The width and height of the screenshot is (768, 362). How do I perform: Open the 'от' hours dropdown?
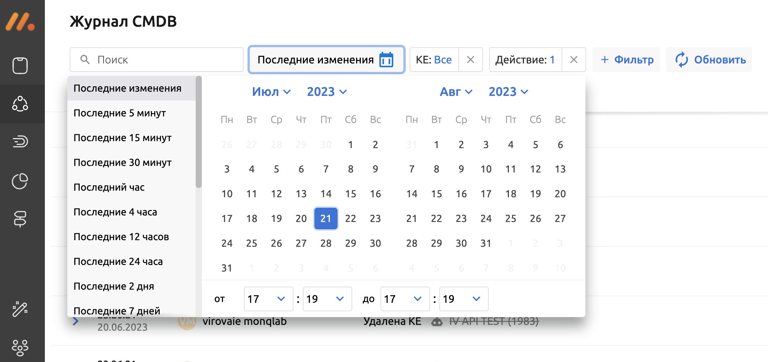pyautogui.click(x=268, y=299)
